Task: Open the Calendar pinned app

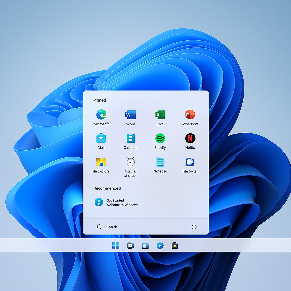Action: 131,138
